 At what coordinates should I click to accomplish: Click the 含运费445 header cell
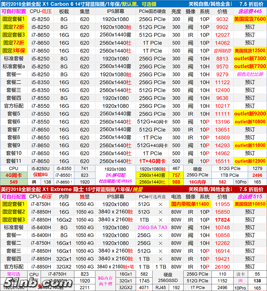coord(250,12)
